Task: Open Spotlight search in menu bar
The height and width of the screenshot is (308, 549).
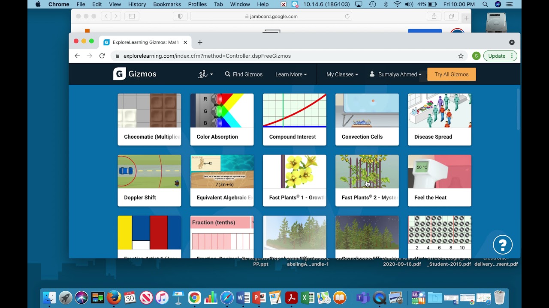Action: click(x=485, y=4)
